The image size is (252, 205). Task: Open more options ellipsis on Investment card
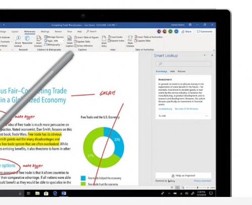tap(207, 116)
